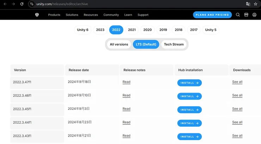Open the search magnifier icon
Viewport: 261px width, 144px height.
[238, 15]
